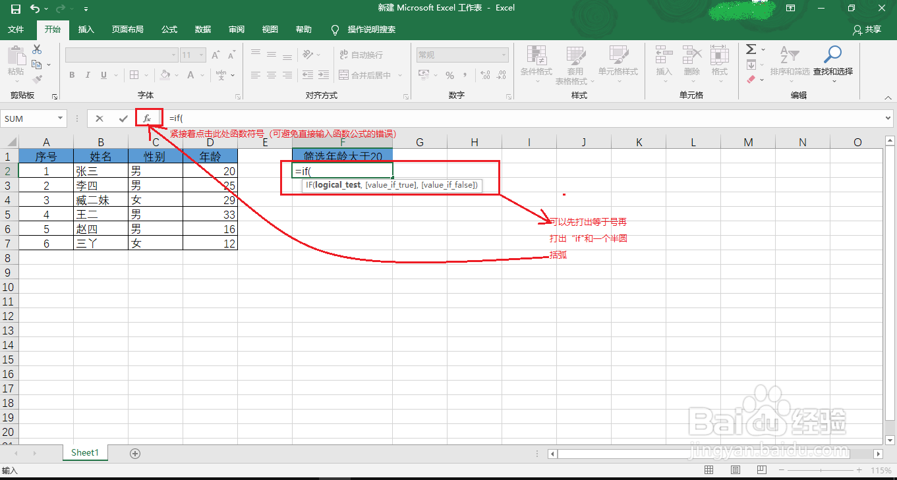The width and height of the screenshot is (897, 480).
Task: Open the 文件 file menu
Action: pyautogui.click(x=16, y=30)
